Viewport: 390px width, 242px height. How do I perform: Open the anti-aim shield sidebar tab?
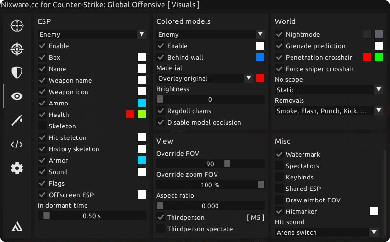pyautogui.click(x=17, y=72)
